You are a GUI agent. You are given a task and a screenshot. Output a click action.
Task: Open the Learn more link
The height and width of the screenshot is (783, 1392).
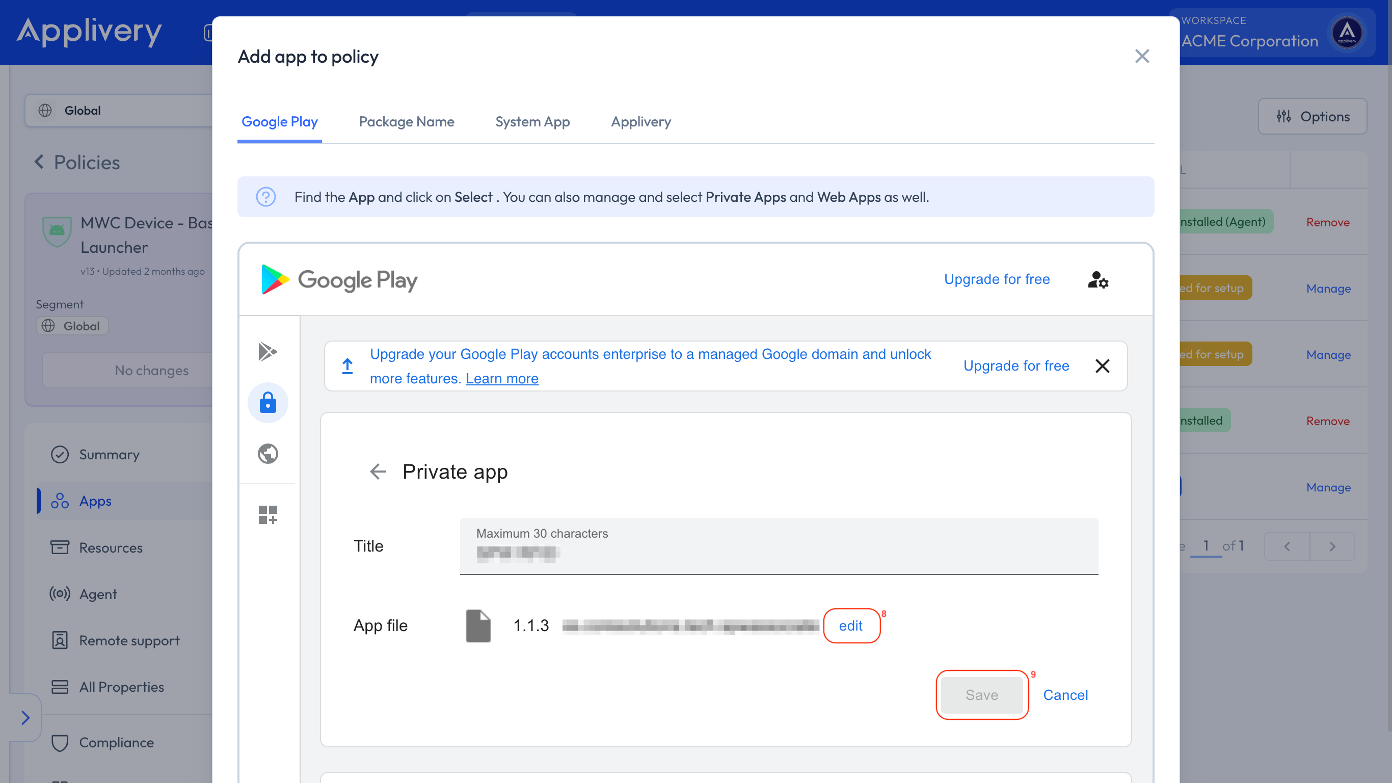[x=502, y=378]
